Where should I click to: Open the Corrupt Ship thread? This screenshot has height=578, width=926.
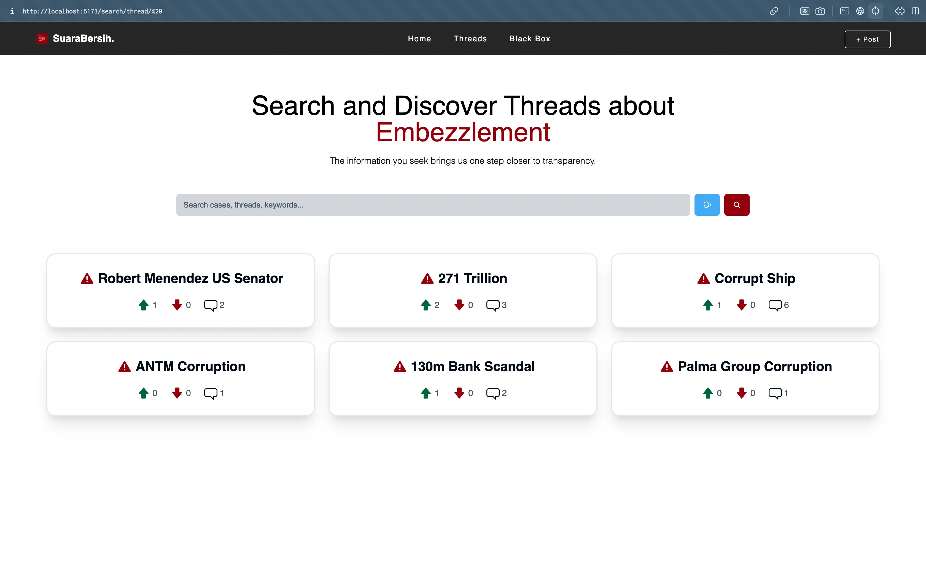[x=755, y=278]
